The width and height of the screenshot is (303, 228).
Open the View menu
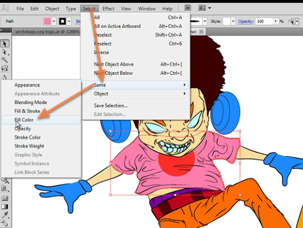pos(126,9)
